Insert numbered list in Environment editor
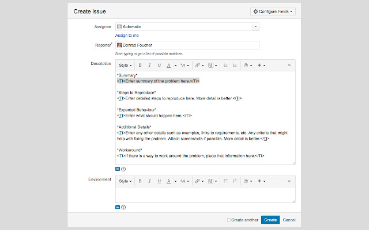The height and width of the screenshot is (230, 369). 235,181
